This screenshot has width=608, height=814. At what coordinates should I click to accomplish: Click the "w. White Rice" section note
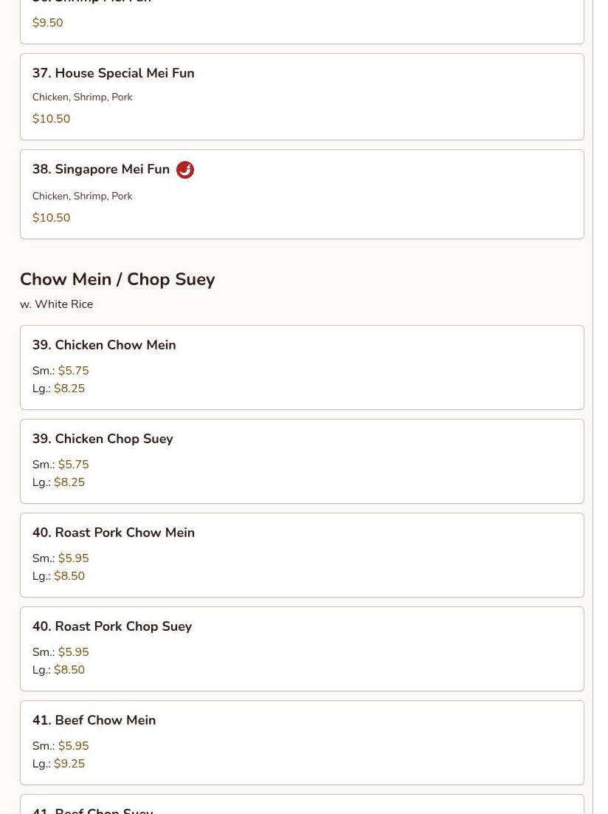point(56,304)
